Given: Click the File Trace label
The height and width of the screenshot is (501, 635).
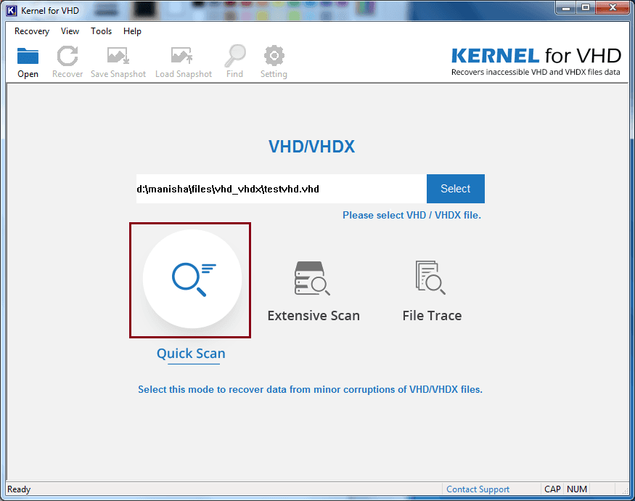Looking at the screenshot, I should [432, 315].
